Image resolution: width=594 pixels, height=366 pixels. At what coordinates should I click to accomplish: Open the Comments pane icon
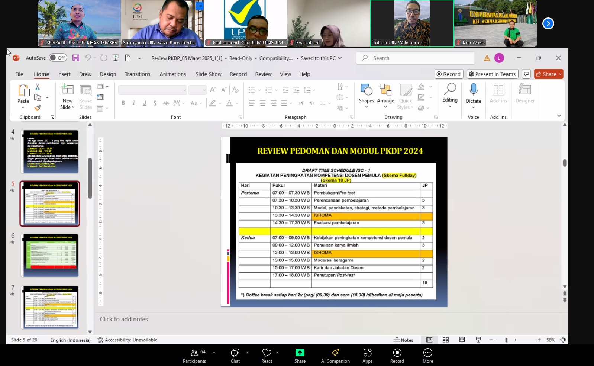(526, 74)
